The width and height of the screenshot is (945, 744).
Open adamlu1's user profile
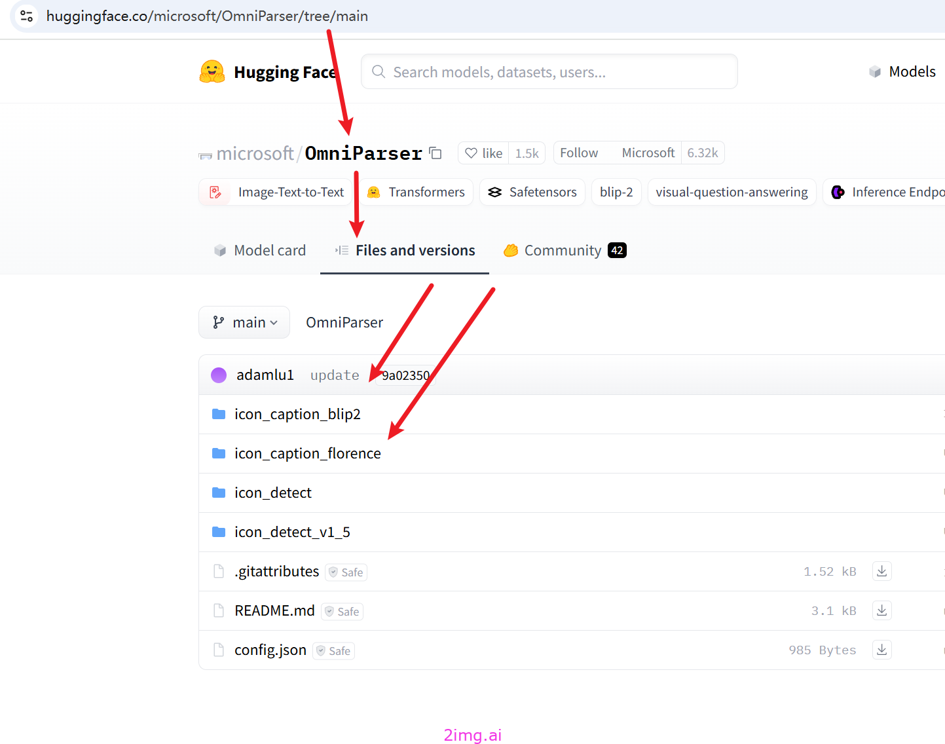click(x=265, y=375)
